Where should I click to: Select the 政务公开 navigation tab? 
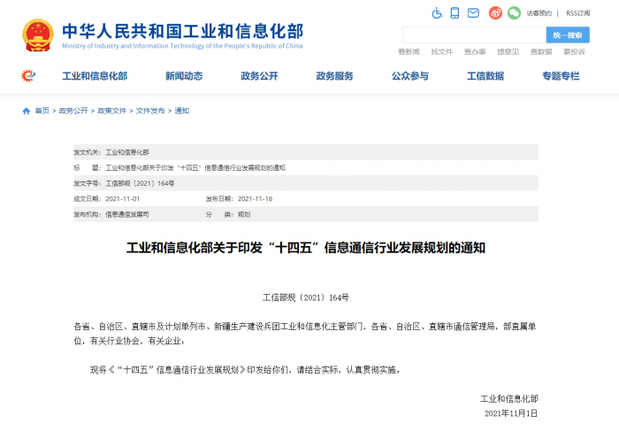[259, 76]
